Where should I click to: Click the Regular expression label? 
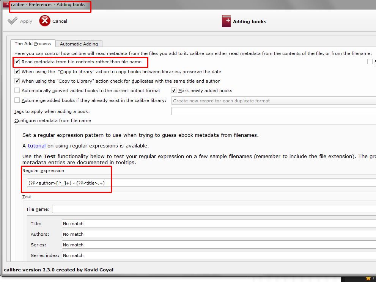[x=43, y=171]
